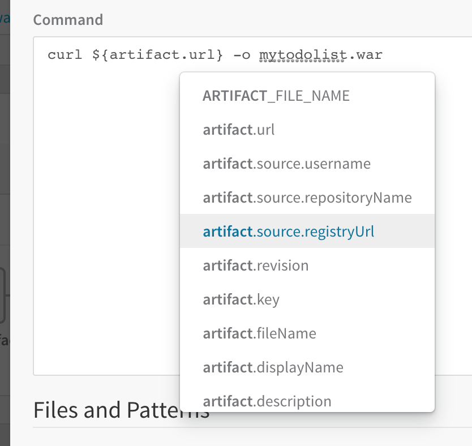Pick artifact.displayName option
This screenshot has height=446, width=472.
(x=307, y=367)
